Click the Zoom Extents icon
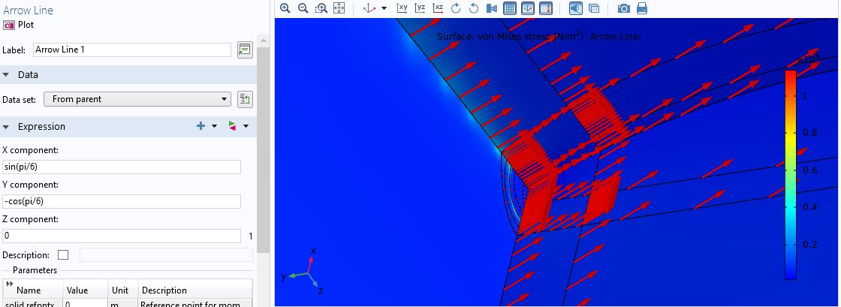The width and height of the screenshot is (841, 307). (339, 8)
